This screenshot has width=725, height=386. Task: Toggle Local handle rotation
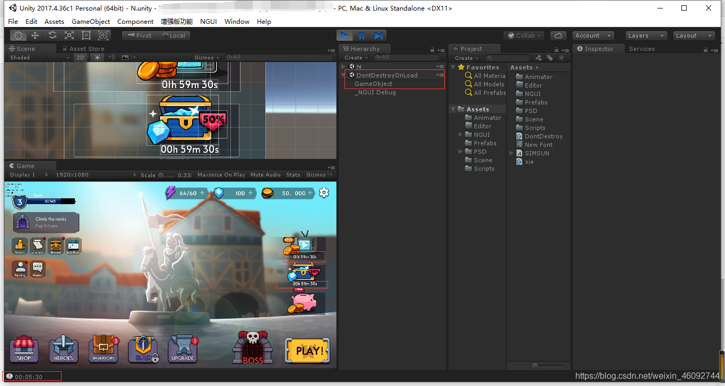point(174,36)
